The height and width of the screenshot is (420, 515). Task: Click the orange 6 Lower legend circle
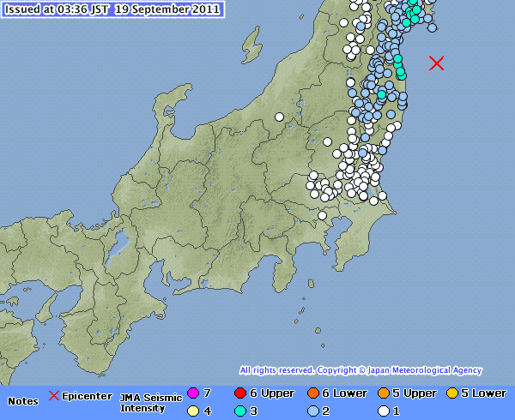click(x=312, y=393)
